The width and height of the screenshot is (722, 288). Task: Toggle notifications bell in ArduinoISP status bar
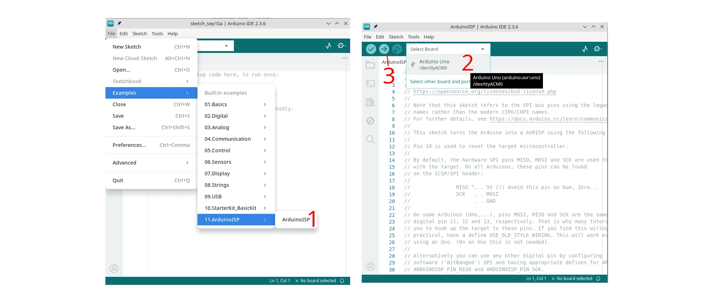coord(598,279)
